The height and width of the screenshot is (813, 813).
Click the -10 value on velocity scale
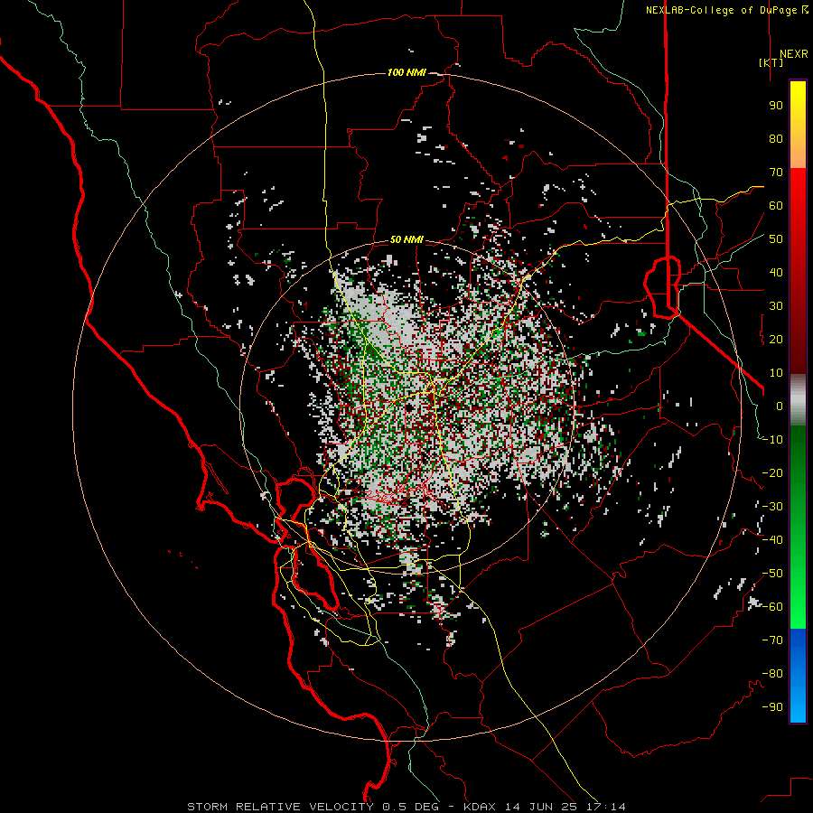click(772, 440)
